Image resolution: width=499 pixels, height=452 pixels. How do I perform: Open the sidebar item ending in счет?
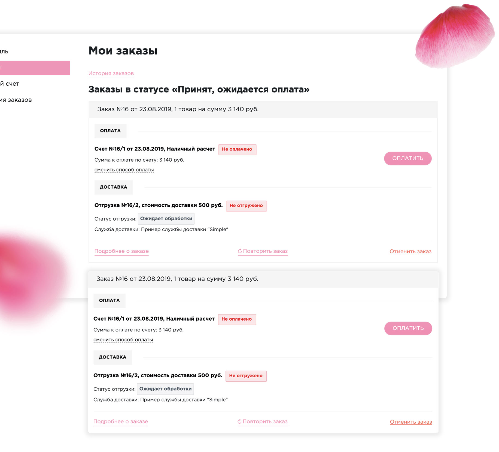tap(10, 84)
